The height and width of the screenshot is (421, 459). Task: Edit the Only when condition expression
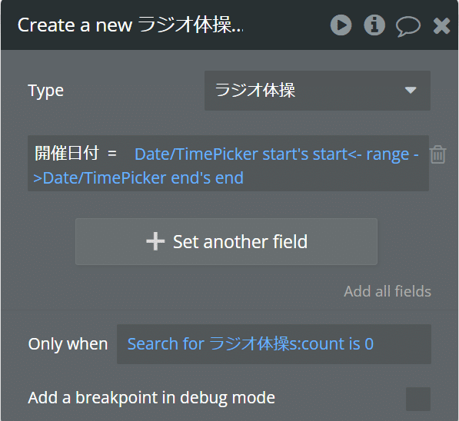click(x=274, y=344)
